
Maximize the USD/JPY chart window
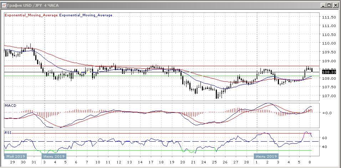tap(329, 5)
